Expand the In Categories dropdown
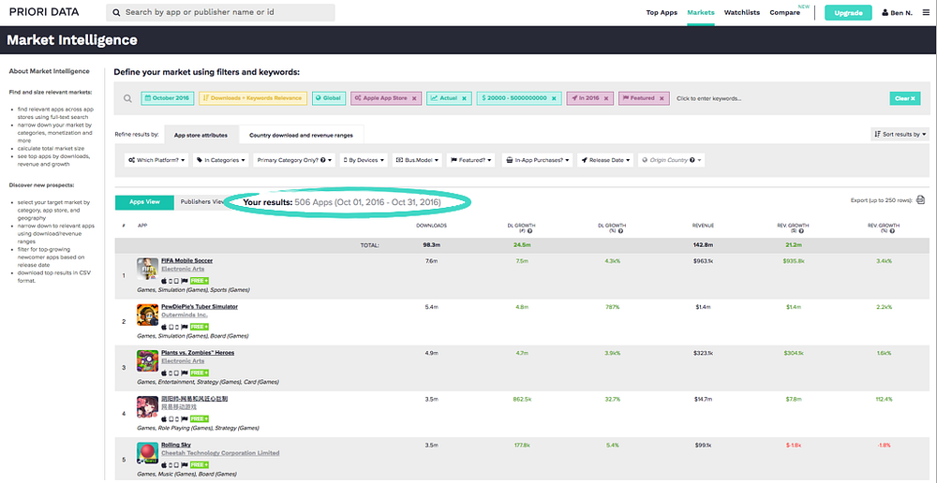 pyautogui.click(x=220, y=160)
